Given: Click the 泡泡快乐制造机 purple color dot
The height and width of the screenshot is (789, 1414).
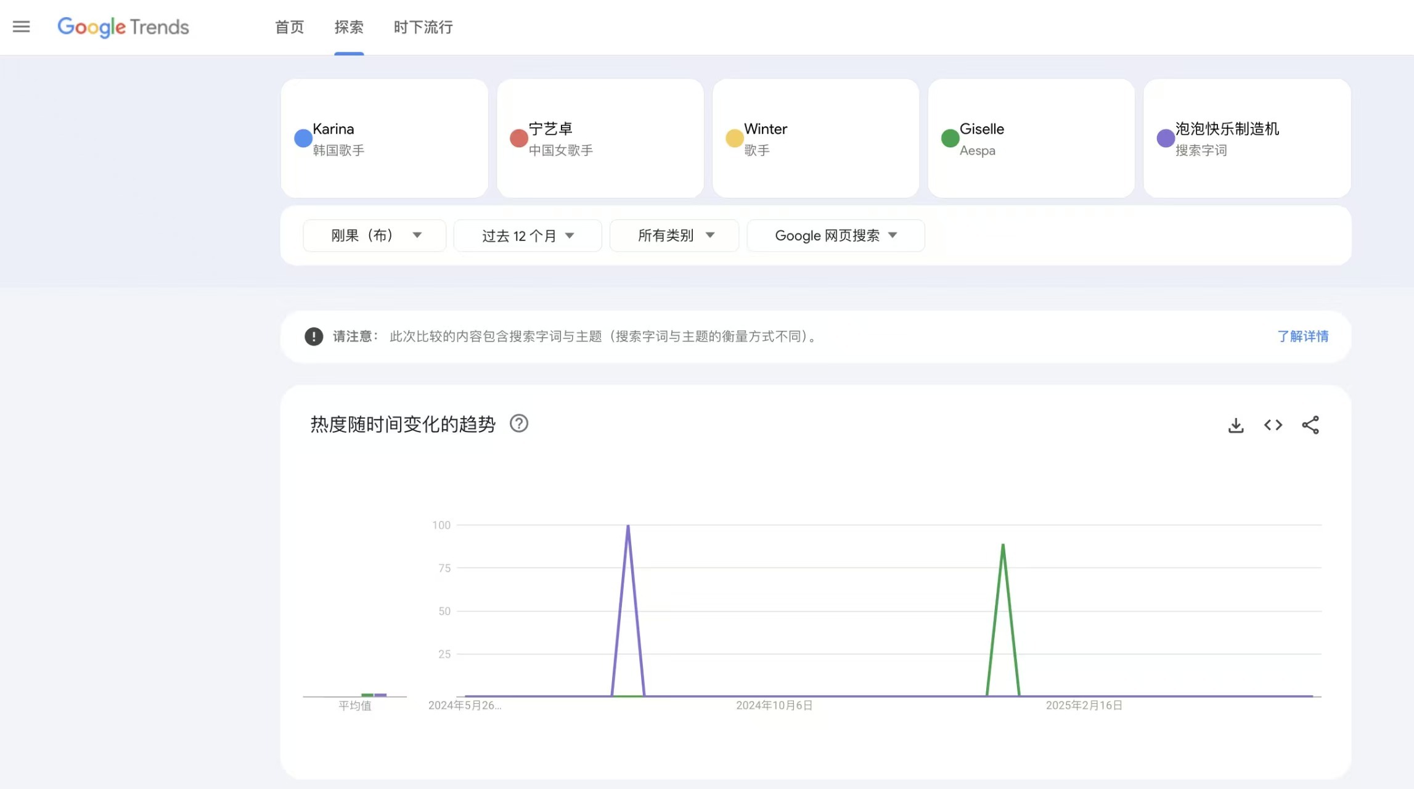Looking at the screenshot, I should click(1166, 138).
